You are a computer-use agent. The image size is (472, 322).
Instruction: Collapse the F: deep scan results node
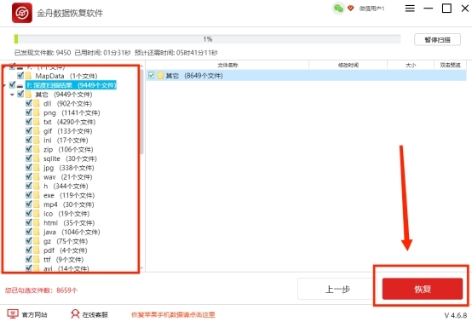click(4, 86)
